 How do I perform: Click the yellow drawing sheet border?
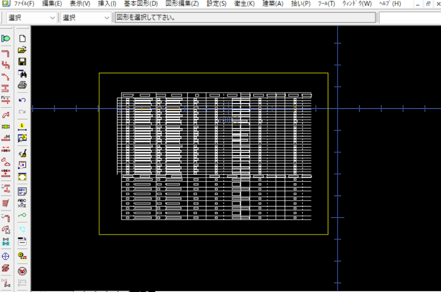99,151
